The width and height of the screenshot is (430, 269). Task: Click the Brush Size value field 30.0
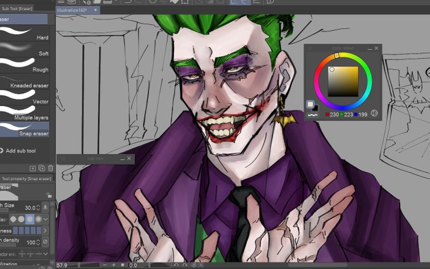pos(30,208)
